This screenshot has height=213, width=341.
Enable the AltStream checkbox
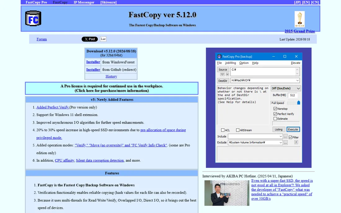coord(238,130)
